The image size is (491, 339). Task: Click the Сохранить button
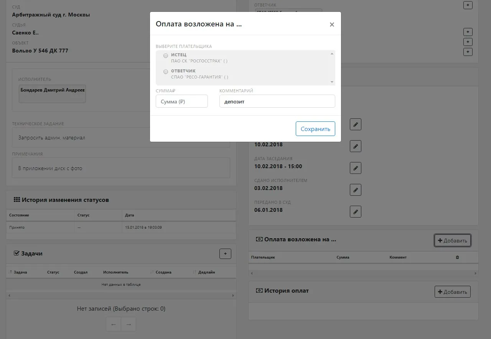315,129
